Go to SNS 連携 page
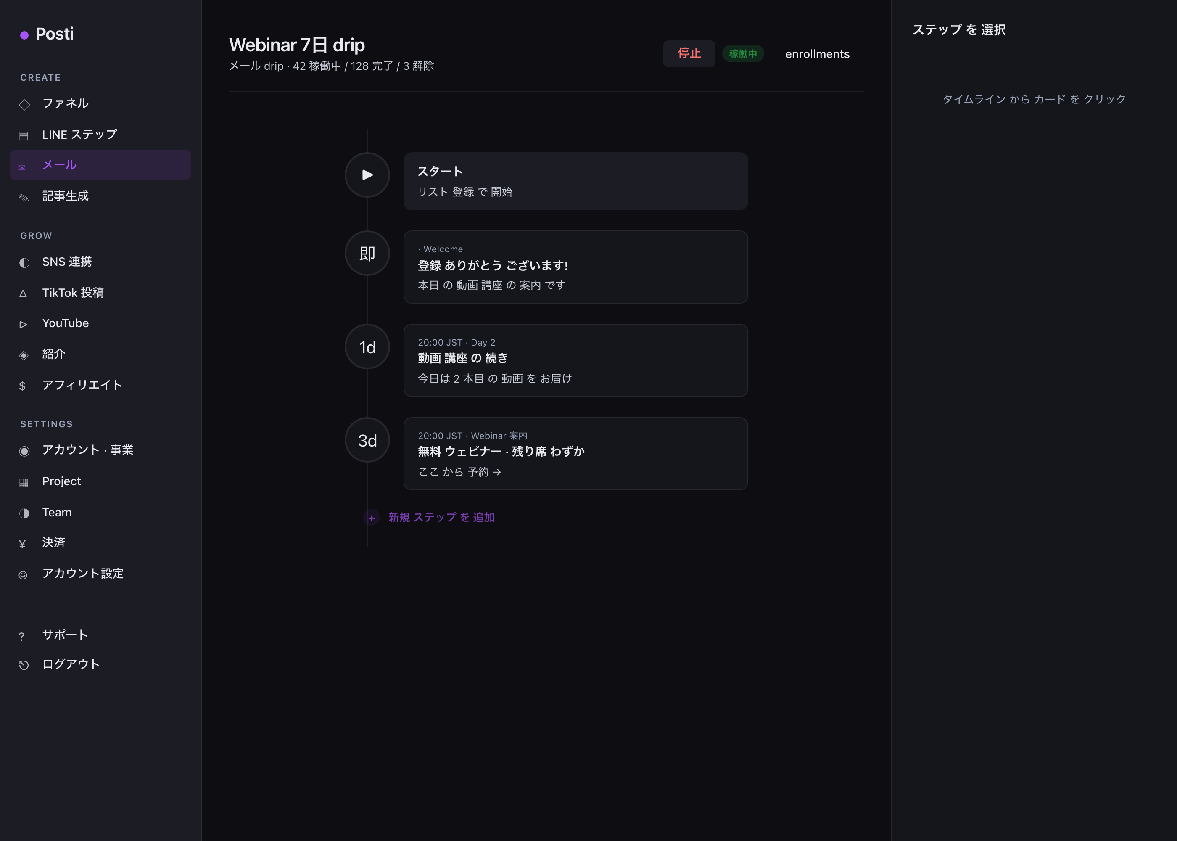Viewport: 1177px width, 841px height. (x=100, y=262)
